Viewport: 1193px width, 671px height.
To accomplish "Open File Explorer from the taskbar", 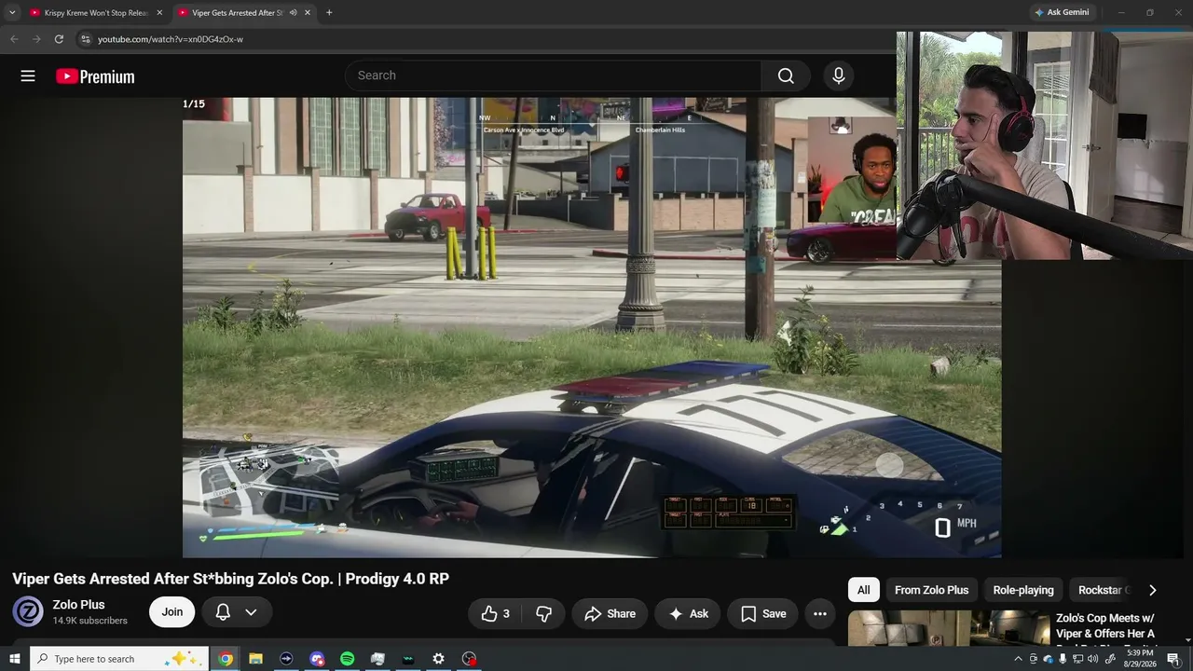I will [x=255, y=659].
